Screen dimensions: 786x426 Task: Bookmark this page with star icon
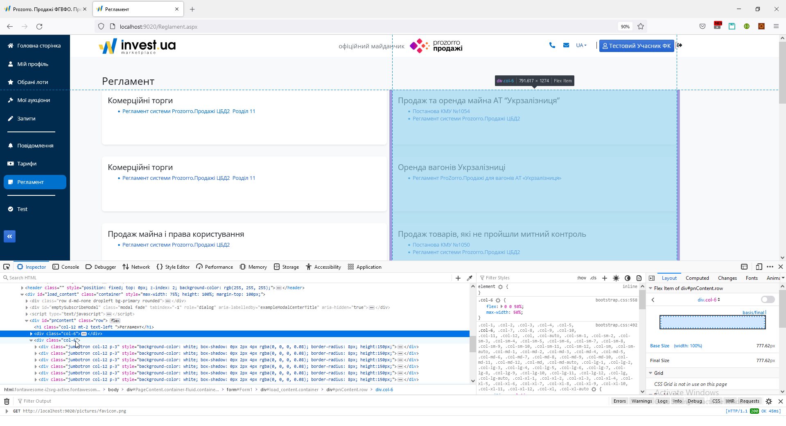click(x=641, y=27)
